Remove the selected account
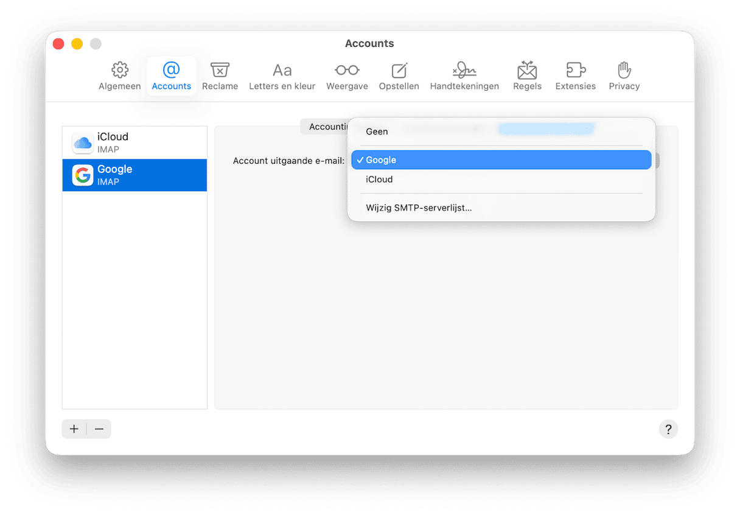 (x=99, y=429)
